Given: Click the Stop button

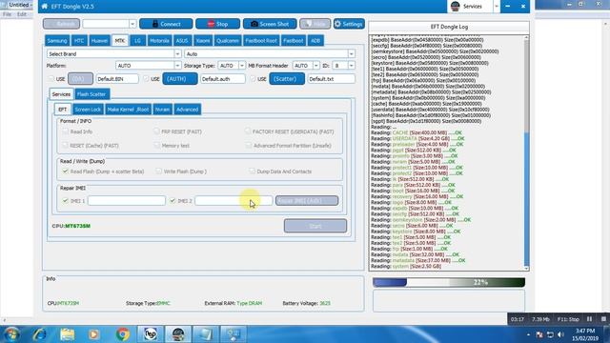Looking at the screenshot, I should coord(217,24).
